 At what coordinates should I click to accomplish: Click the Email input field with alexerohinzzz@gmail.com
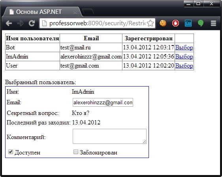click(x=103, y=102)
